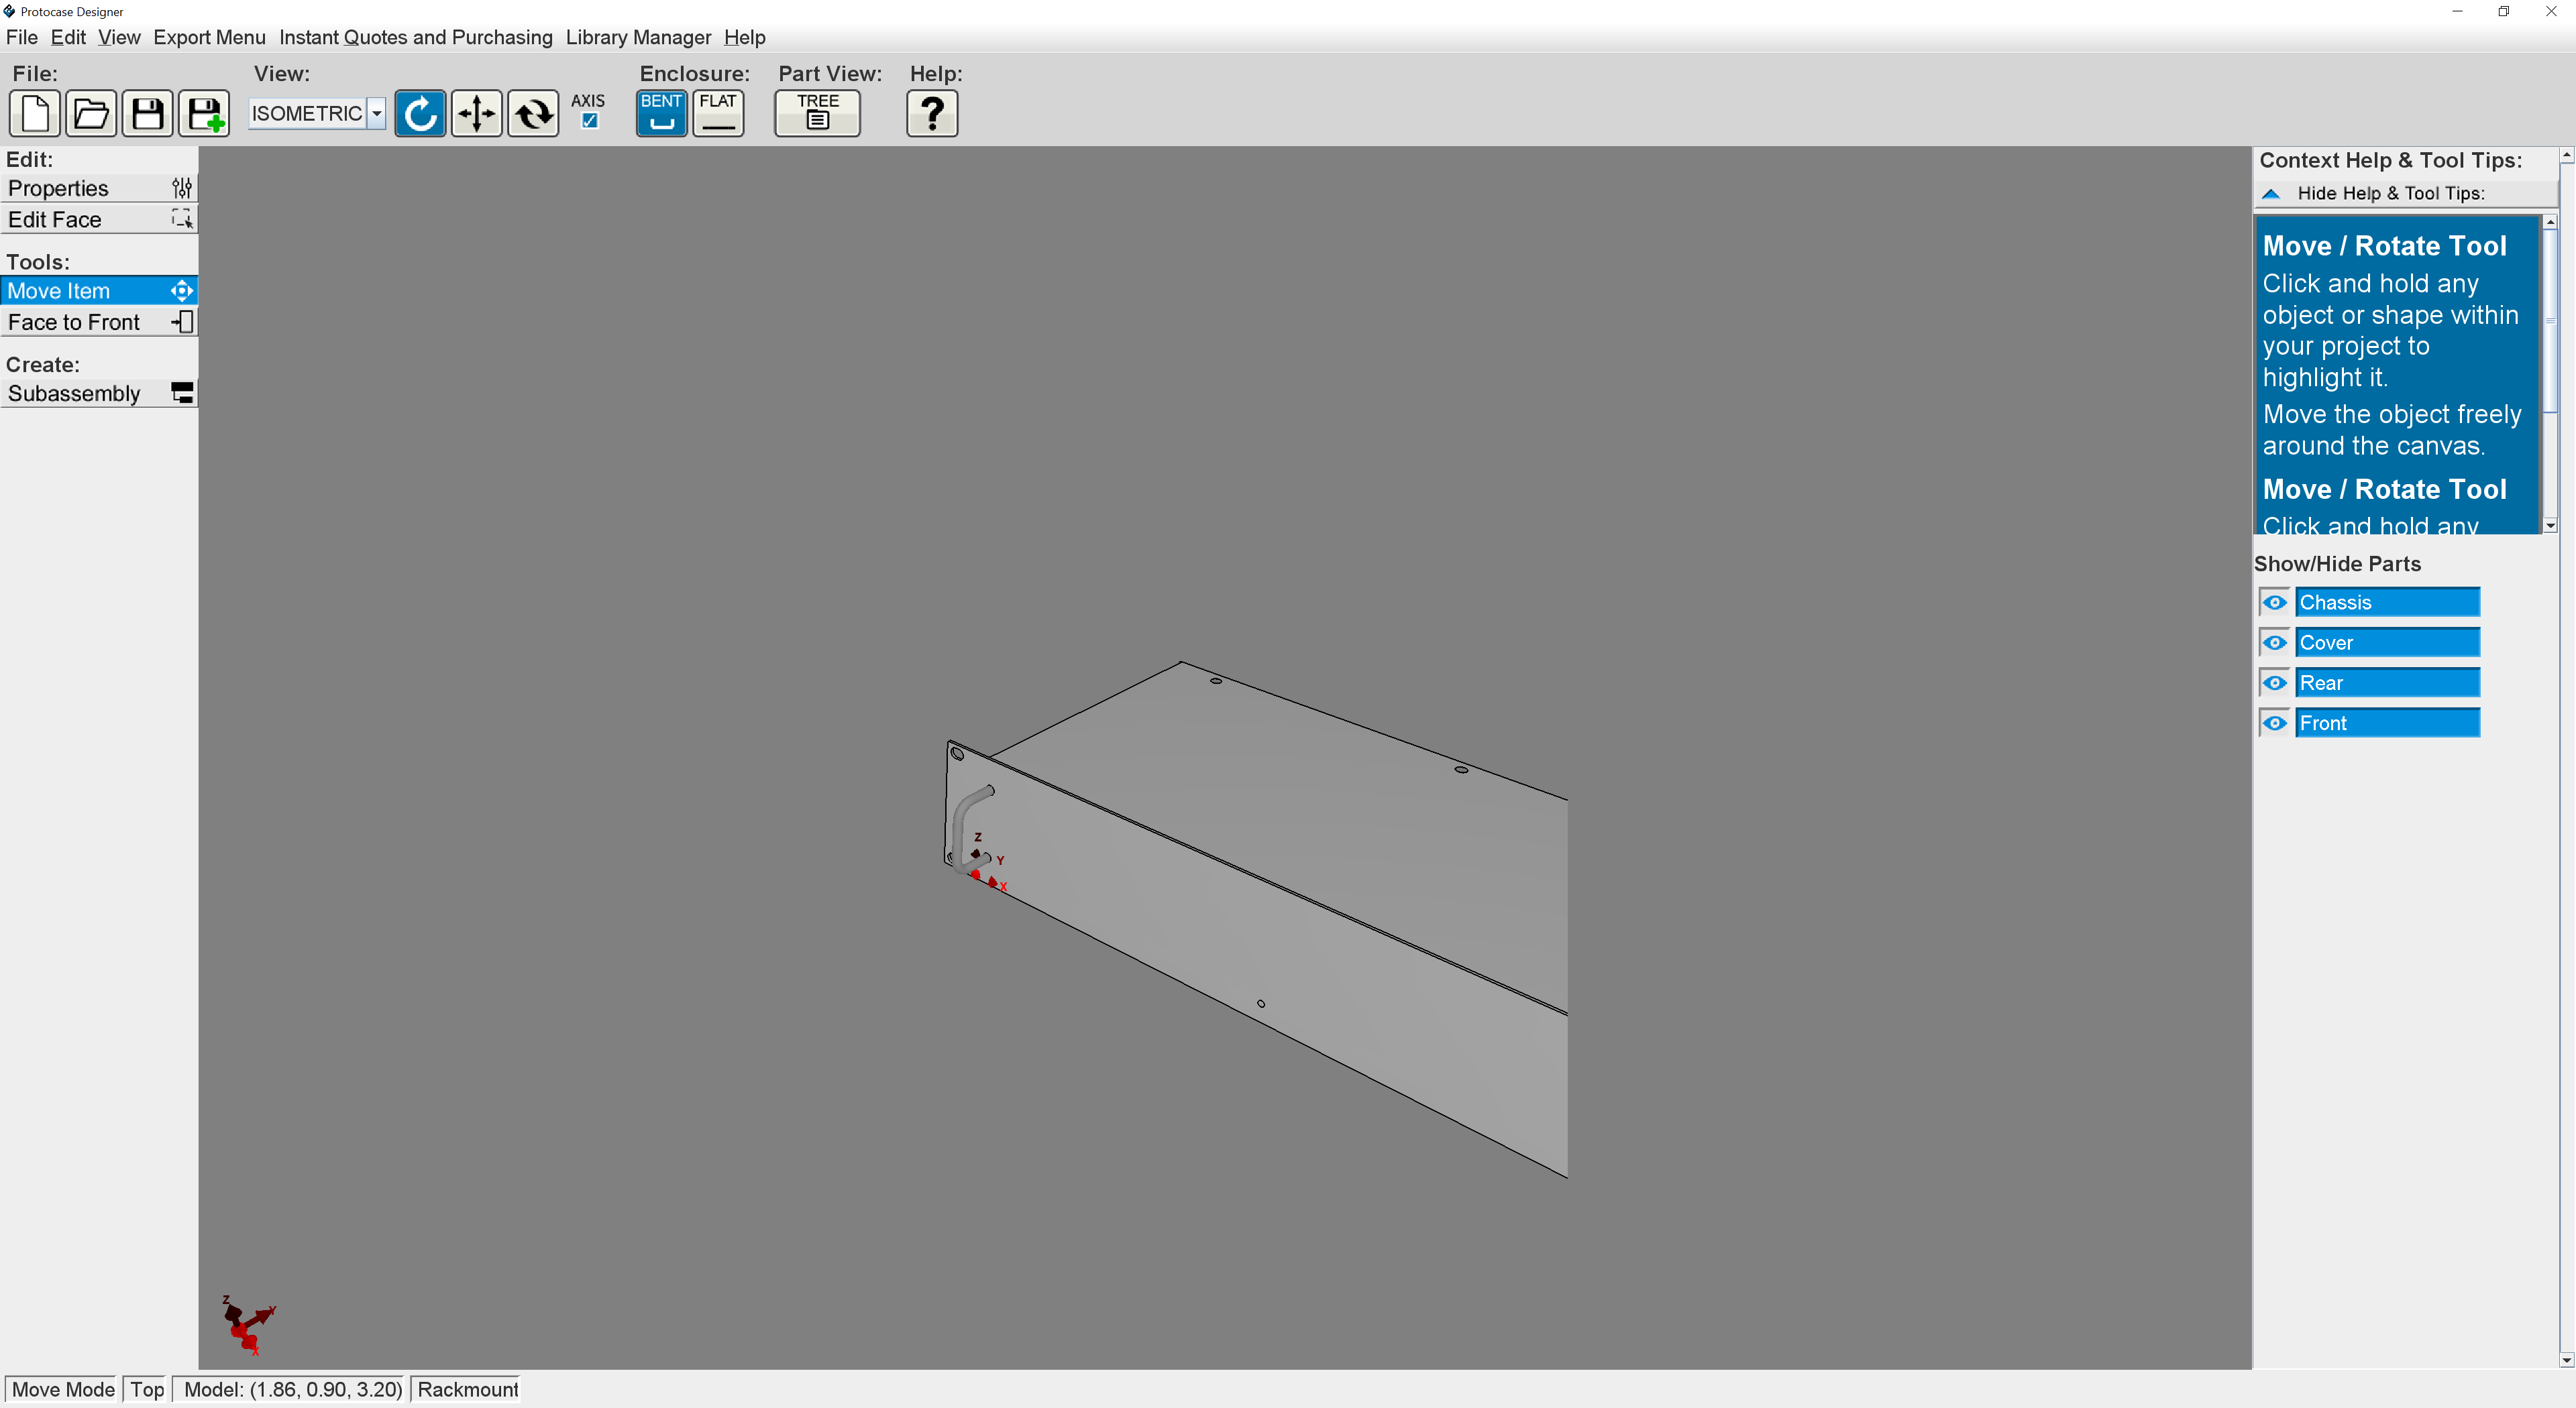Screen dimensions: 2576x1408
Task: Click the reset view circular arrow icon
Action: tap(420, 113)
